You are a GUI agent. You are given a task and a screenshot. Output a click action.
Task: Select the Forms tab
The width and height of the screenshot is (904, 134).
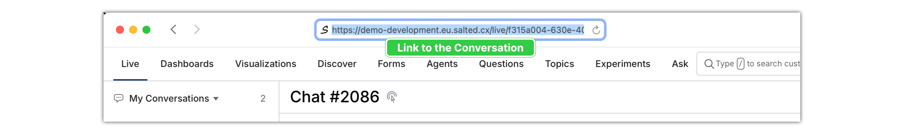[391, 64]
